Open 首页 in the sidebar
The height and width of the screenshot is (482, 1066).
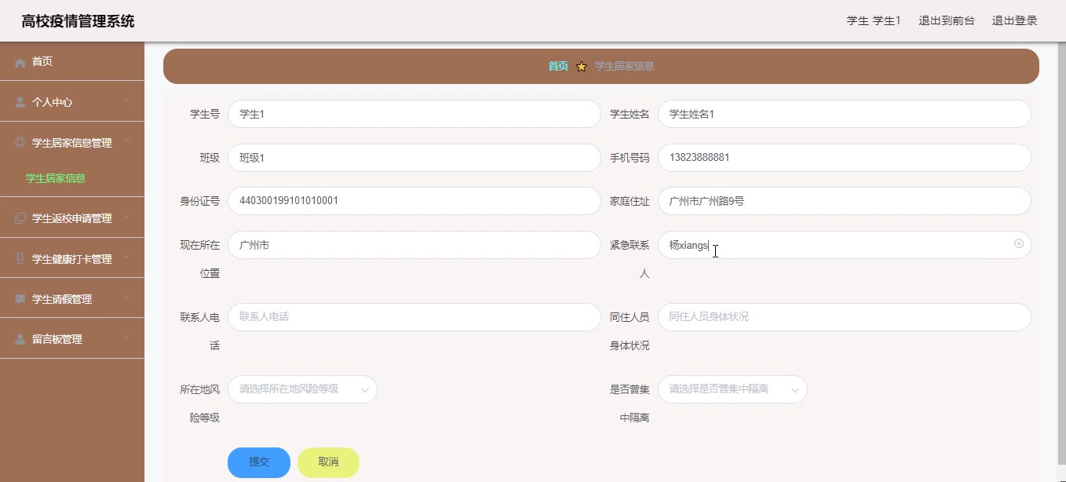click(72, 61)
